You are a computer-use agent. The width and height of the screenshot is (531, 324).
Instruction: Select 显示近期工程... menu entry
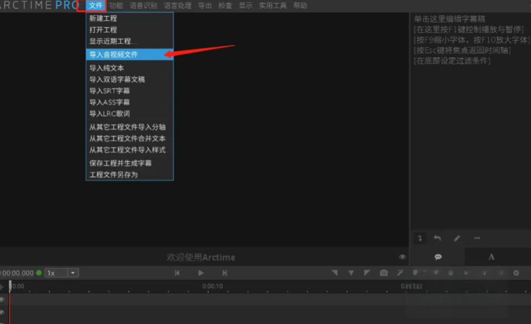tap(130, 41)
